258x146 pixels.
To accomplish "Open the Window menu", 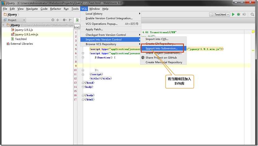I will [95, 9].
